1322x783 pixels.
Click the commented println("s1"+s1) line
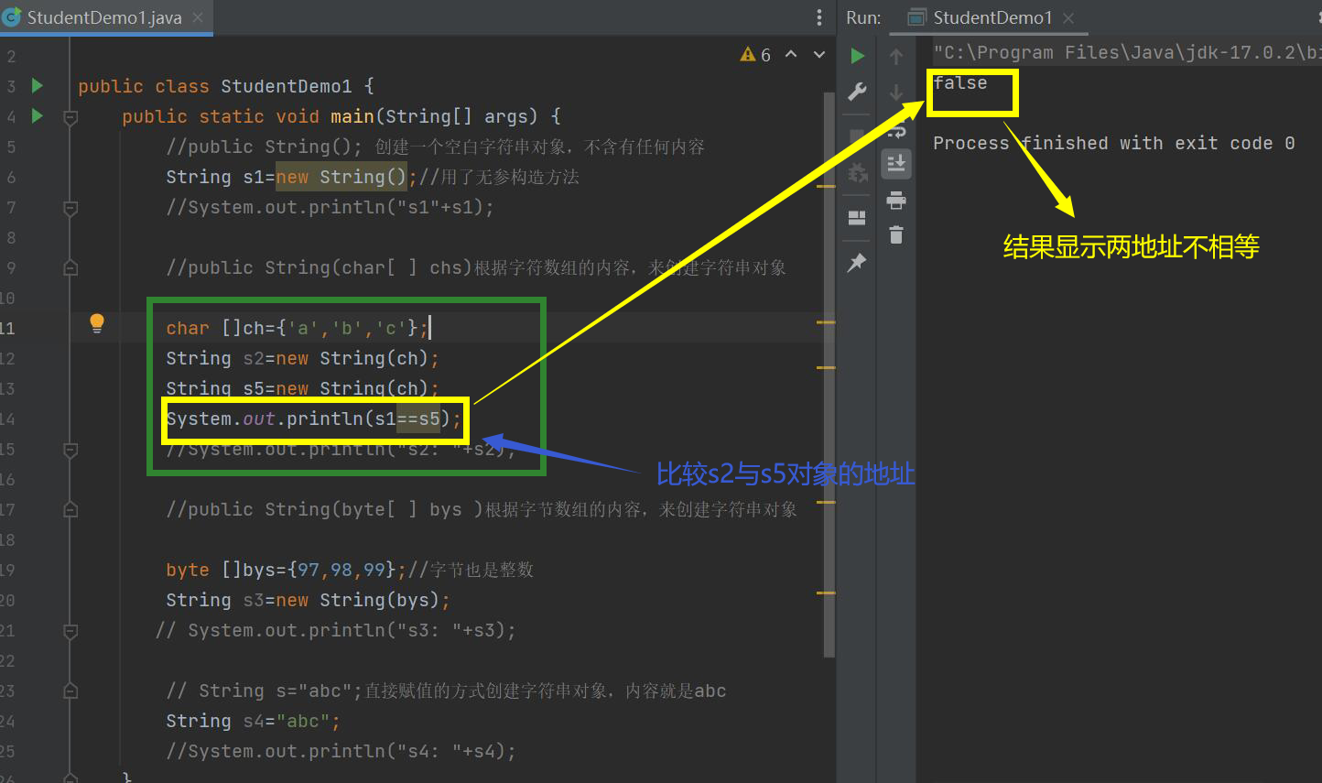tap(330, 207)
